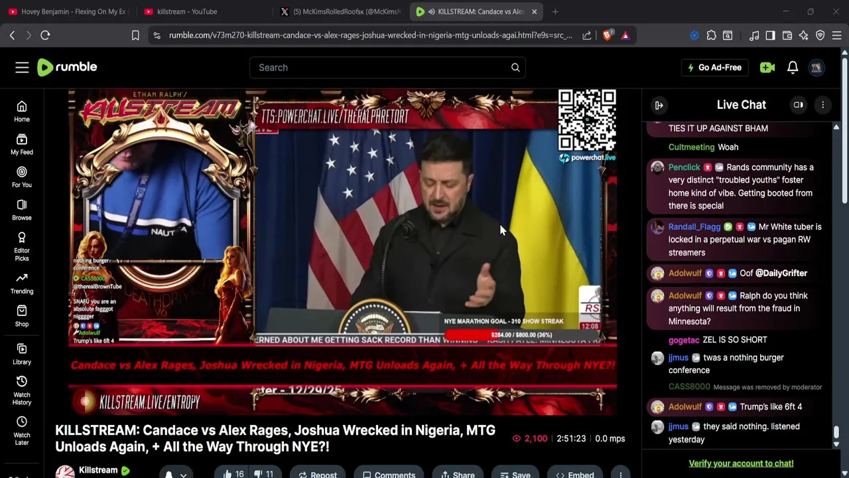The width and height of the screenshot is (849, 478).
Task: Click username Randall_Flagg in chat
Action: point(694,226)
